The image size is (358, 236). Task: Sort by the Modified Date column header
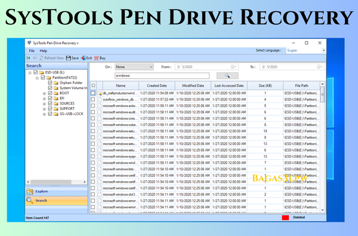point(193,86)
